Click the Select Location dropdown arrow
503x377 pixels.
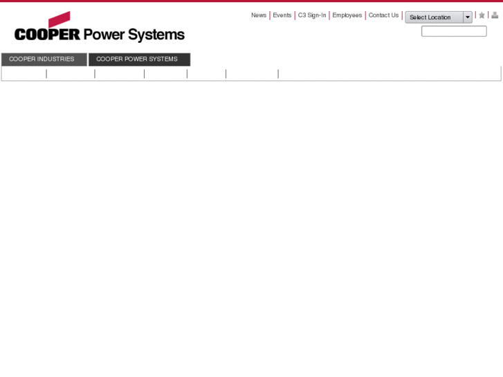point(468,17)
